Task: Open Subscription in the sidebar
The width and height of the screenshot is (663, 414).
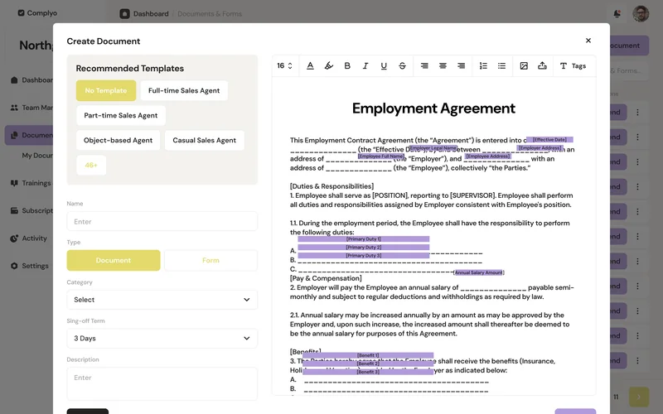Action: coord(31,210)
